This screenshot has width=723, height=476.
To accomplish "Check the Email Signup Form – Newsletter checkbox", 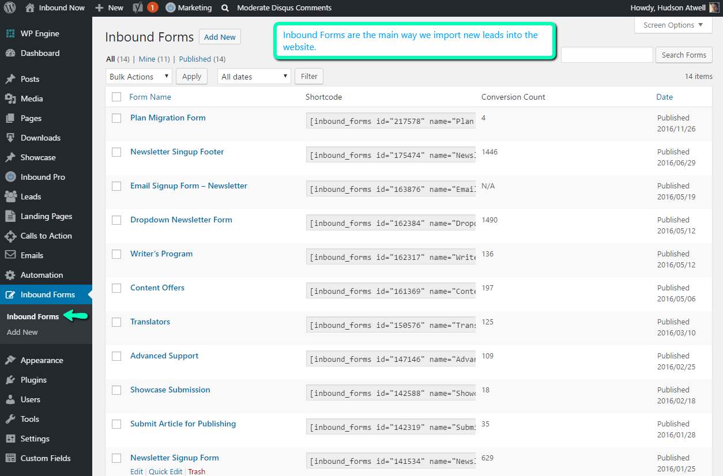I will click(x=116, y=186).
